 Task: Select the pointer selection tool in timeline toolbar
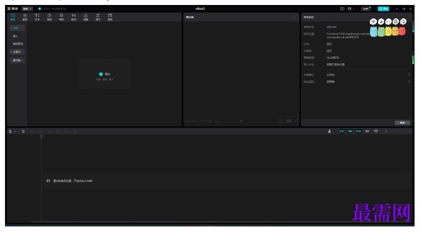coord(10,131)
